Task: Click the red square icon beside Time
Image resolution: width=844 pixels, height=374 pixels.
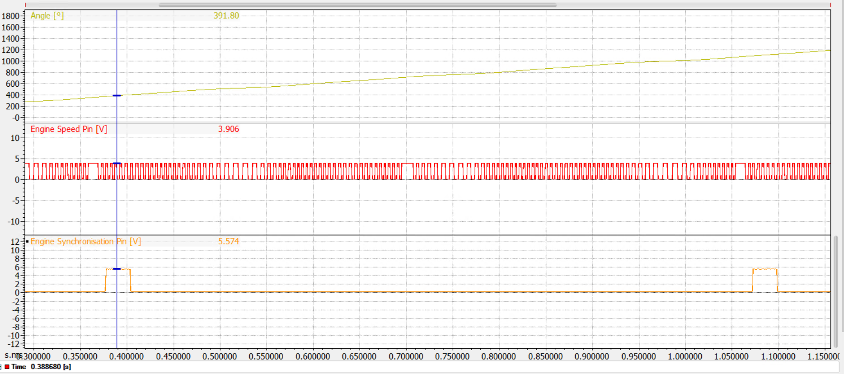Action: point(7,367)
